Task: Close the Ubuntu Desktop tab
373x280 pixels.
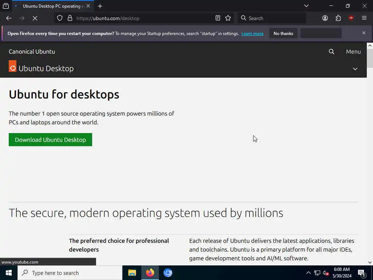Action: (x=88, y=6)
